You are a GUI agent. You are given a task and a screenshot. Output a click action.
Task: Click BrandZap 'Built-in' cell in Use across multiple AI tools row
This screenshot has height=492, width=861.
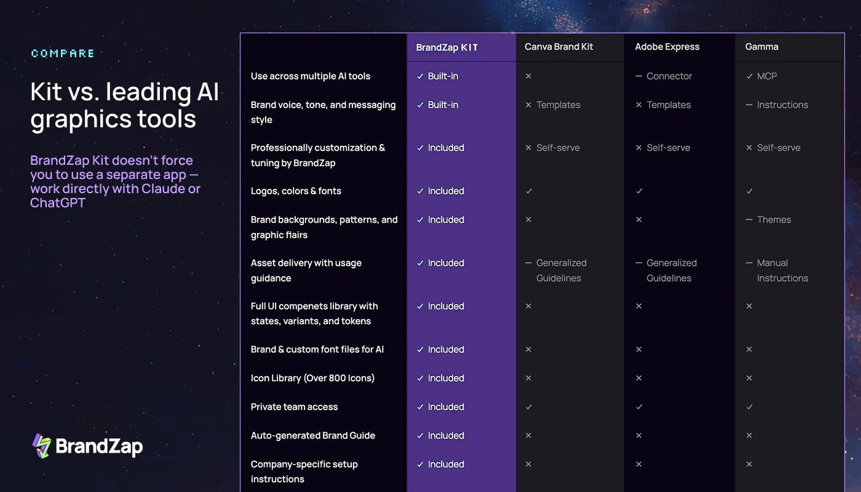(x=438, y=76)
